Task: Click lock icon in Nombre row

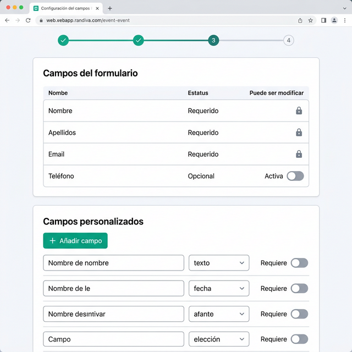Action: [x=299, y=111]
